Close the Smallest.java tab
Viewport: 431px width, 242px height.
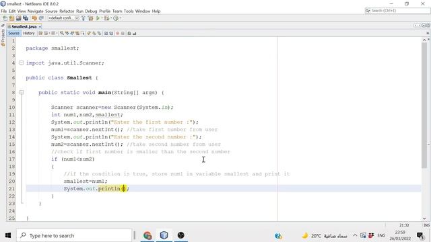click(40, 27)
